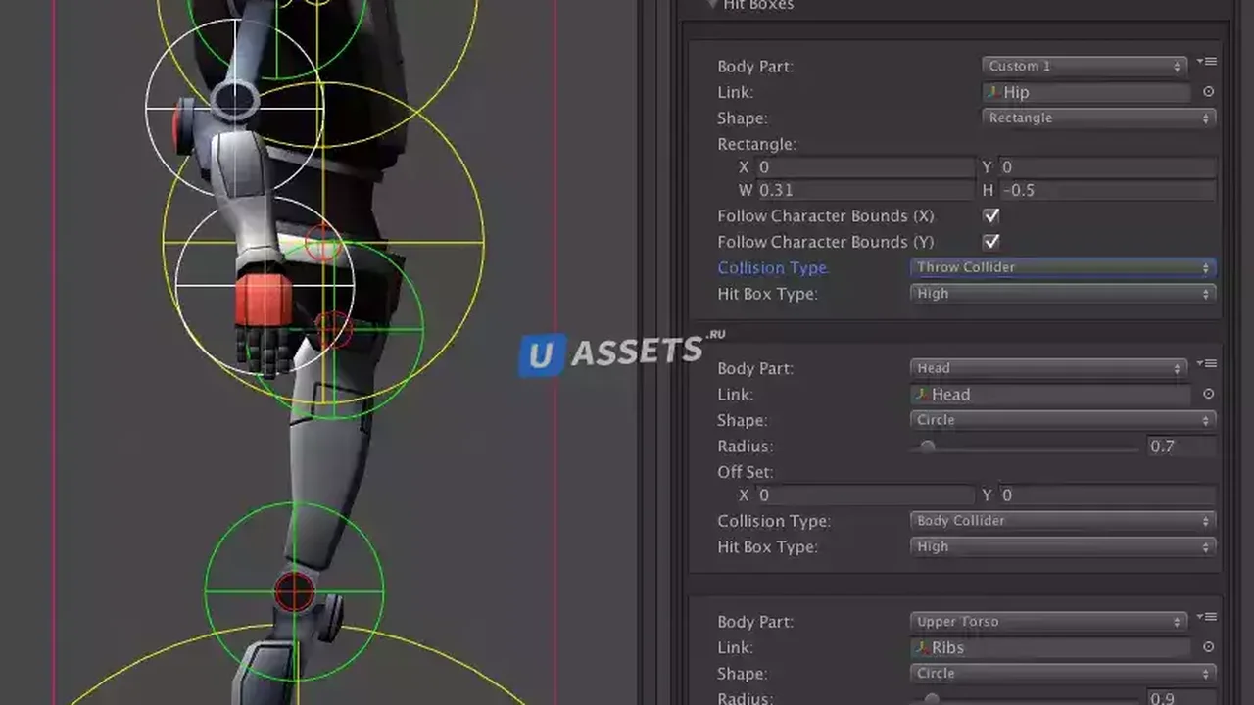Open the Body Part dropdown showing Upper Torso

pos(1048,622)
